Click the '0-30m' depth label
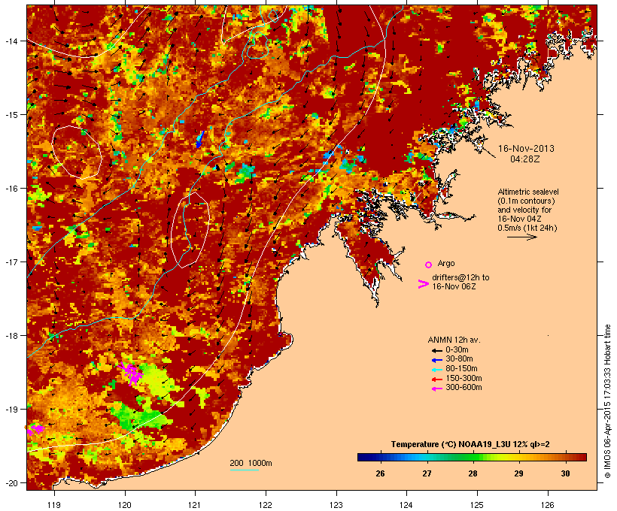The width and height of the screenshot is (617, 511). point(457,350)
